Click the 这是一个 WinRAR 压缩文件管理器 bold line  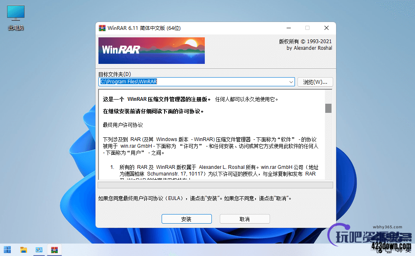click(x=157, y=99)
